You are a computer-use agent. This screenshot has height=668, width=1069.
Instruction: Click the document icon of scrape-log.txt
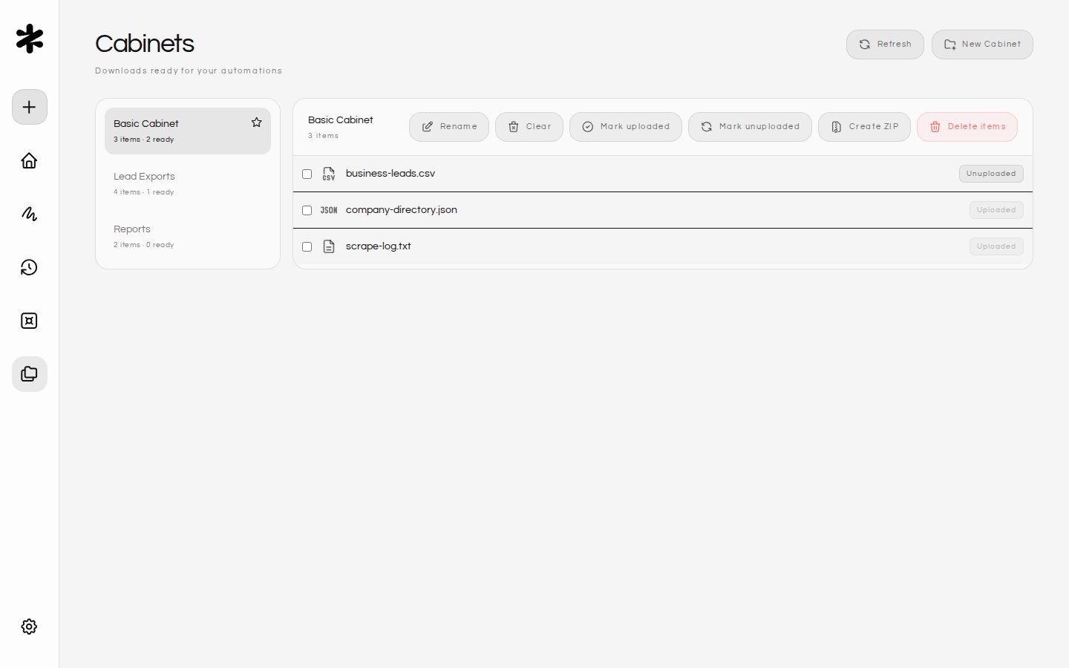click(329, 246)
